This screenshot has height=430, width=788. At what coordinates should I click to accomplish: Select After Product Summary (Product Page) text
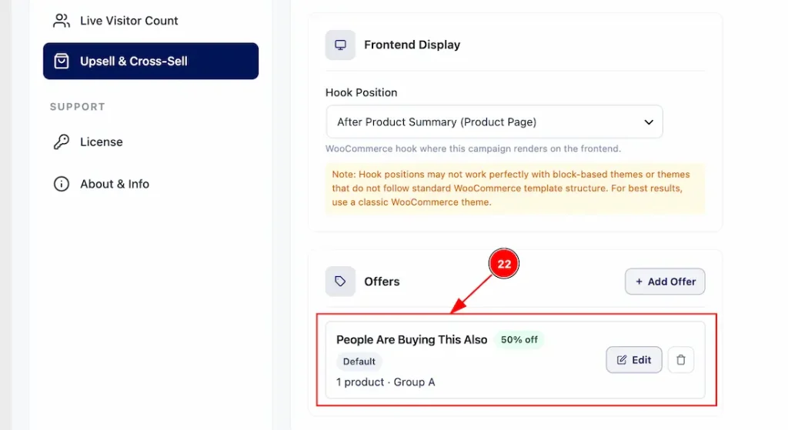(x=437, y=122)
